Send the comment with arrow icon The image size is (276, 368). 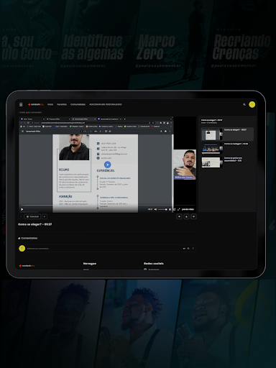193,249
